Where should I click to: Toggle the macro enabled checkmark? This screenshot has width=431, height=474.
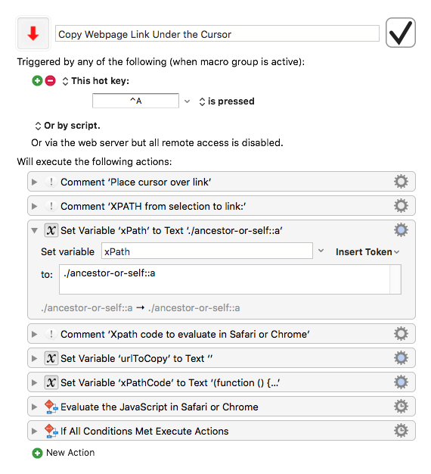click(x=401, y=33)
